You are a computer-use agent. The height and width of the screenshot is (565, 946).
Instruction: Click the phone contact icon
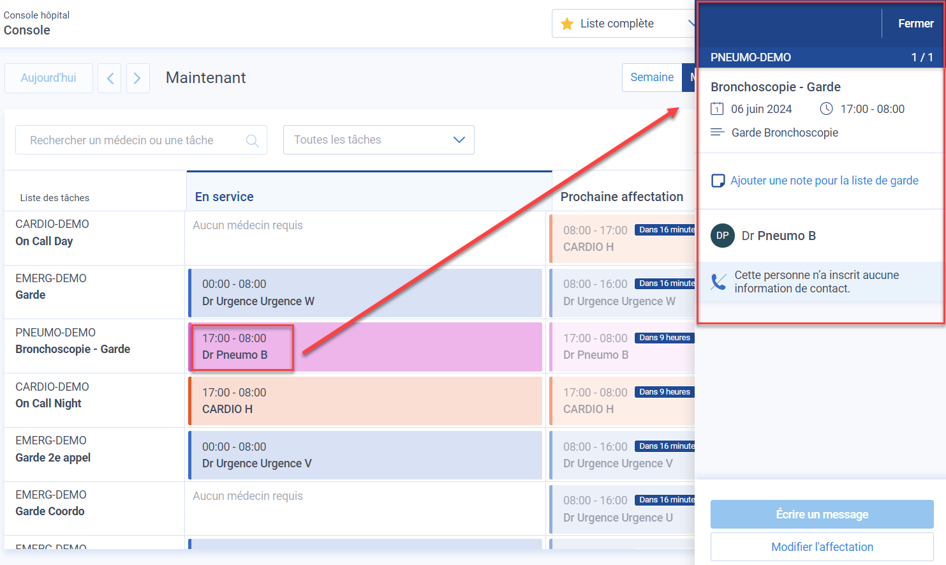tap(718, 282)
